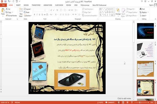Click Sign in link
This screenshot has height=104, width=157.
[151, 5]
